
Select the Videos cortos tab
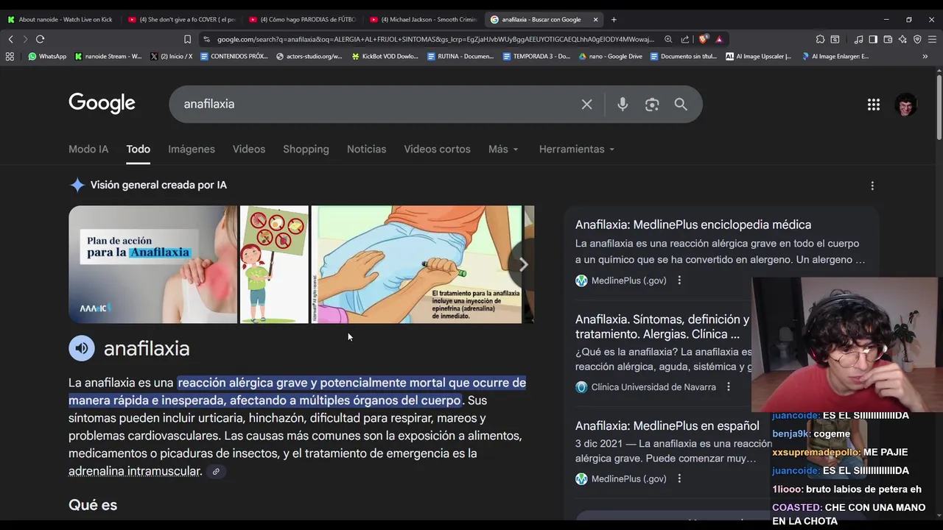[437, 149]
